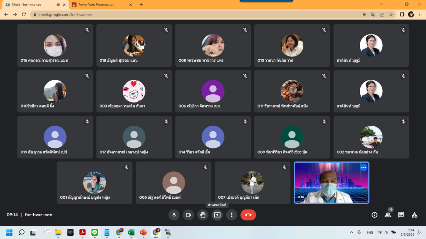Reload the Meet page
The height and width of the screenshot is (239, 426).
pos(24,14)
